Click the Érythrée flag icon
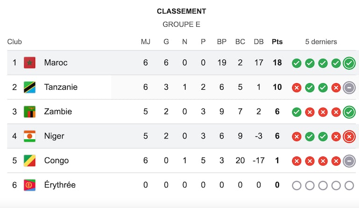Image resolution: width=359 pixels, height=208 pixels. point(29,185)
